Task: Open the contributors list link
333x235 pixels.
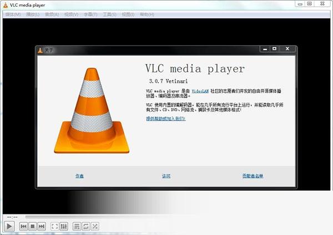Action: click(253, 176)
